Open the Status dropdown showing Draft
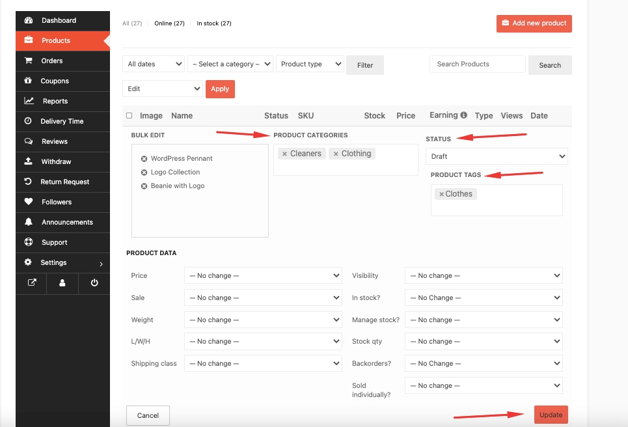Screen dimensions: 628x427 tap(496, 156)
